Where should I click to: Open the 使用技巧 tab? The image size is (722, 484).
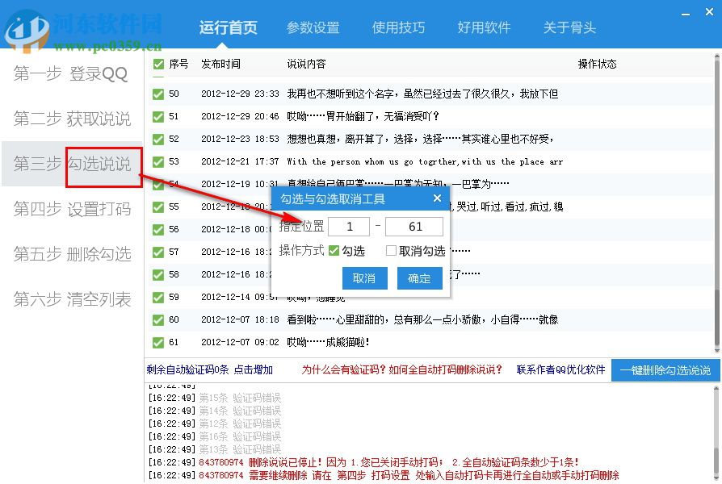click(399, 27)
